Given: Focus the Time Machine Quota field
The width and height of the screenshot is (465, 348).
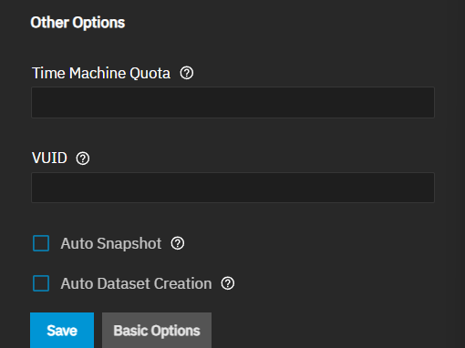Looking at the screenshot, I should pyautogui.click(x=233, y=102).
